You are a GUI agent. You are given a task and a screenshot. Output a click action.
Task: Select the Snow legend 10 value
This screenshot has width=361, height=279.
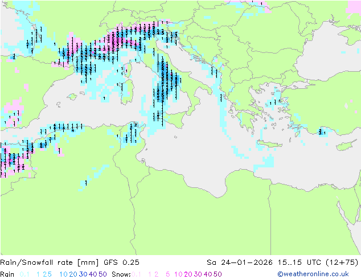(x=178, y=274)
